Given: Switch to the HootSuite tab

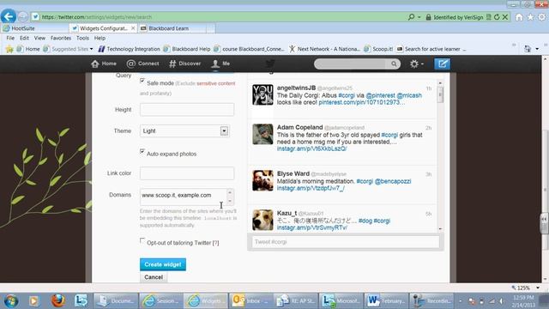Looking at the screenshot, I should (x=34, y=28).
